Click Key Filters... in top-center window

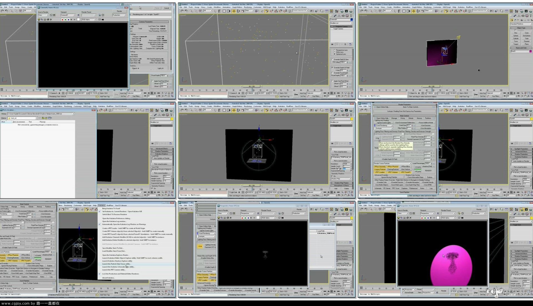coord(316,96)
